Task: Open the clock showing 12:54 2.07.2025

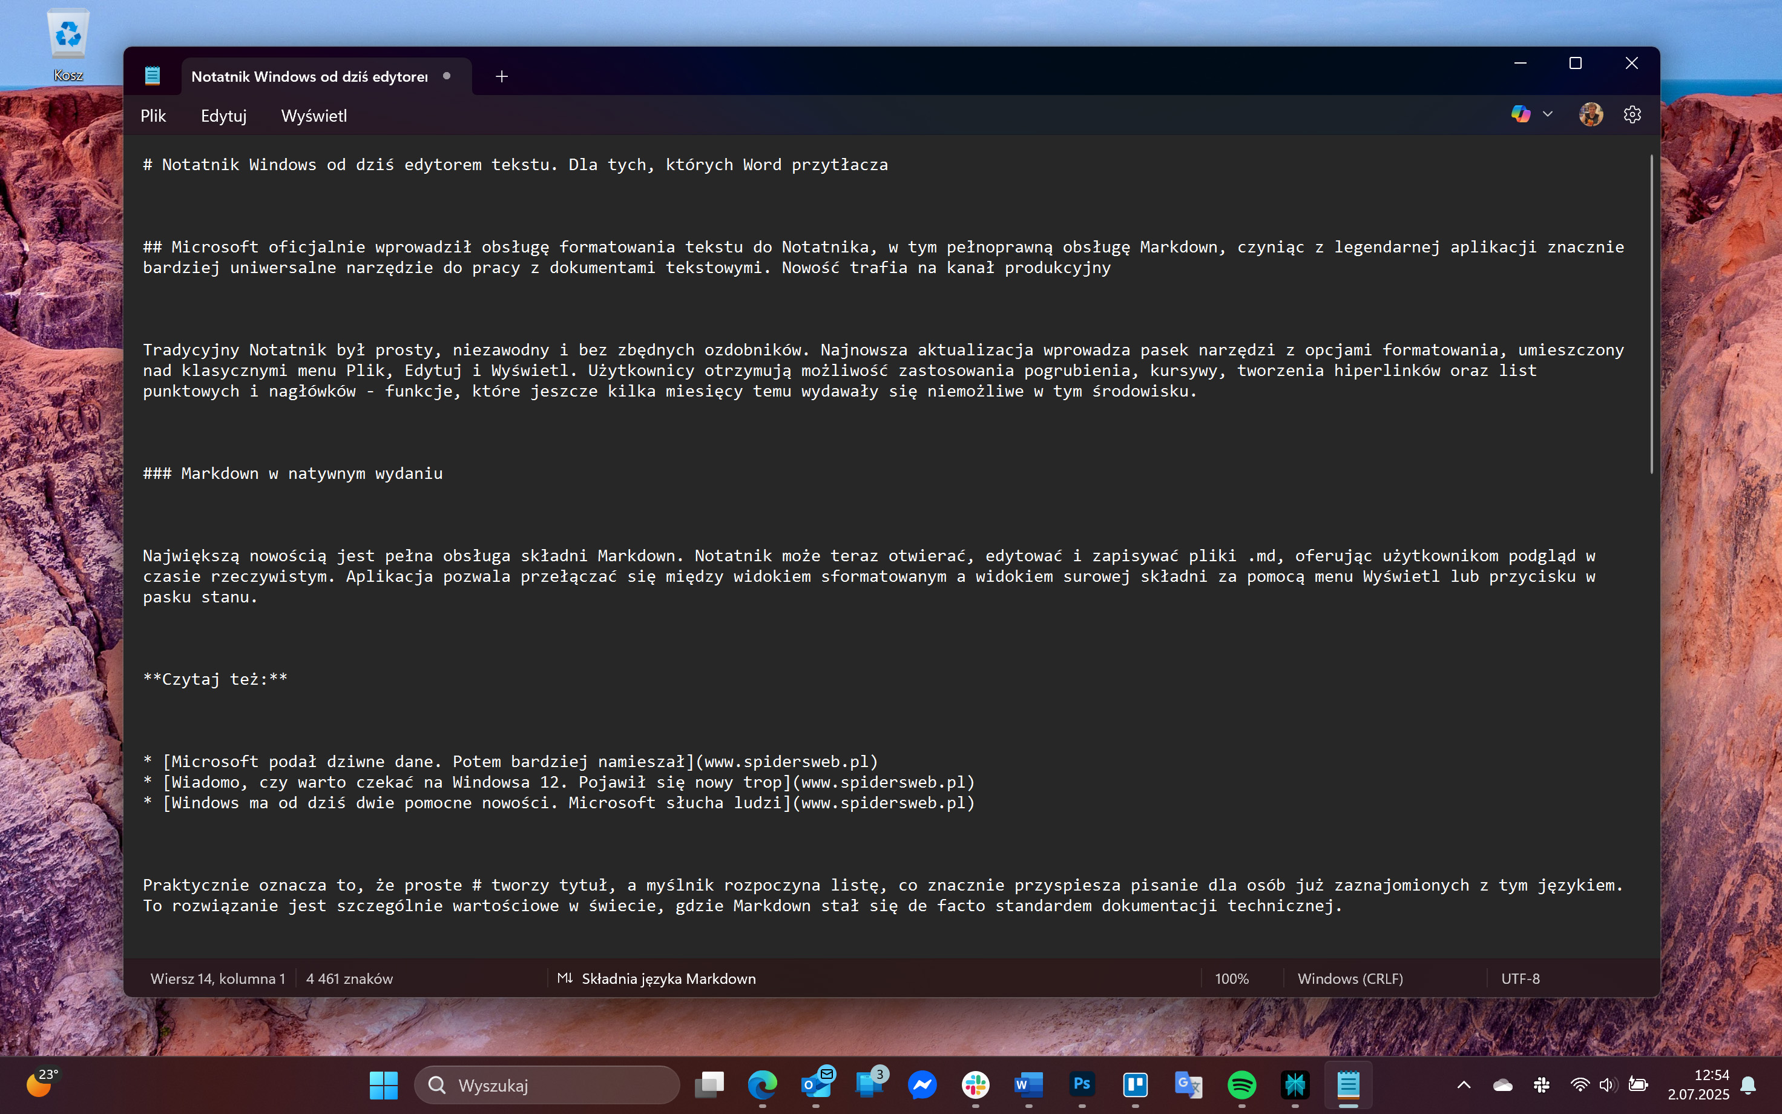Action: [x=1698, y=1084]
